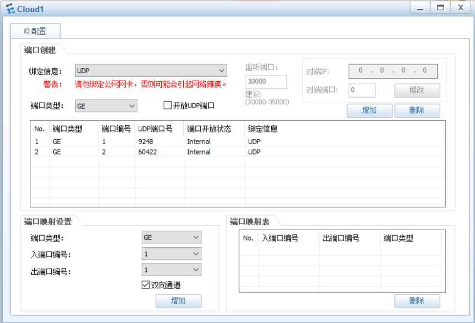Click the 增加 button in 端口映射设置
The height and width of the screenshot is (323, 475).
(x=179, y=301)
